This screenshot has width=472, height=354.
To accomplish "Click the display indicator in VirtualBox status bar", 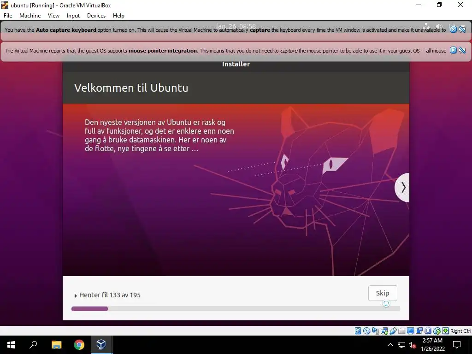I will coord(410,331).
